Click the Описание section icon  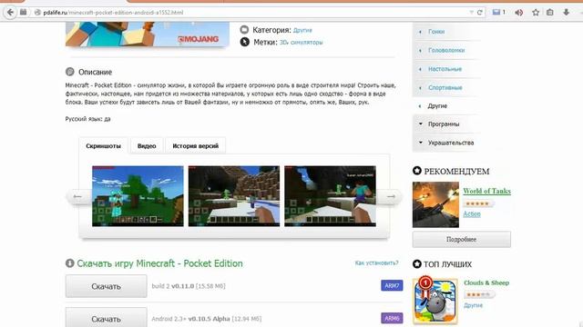tap(69, 72)
